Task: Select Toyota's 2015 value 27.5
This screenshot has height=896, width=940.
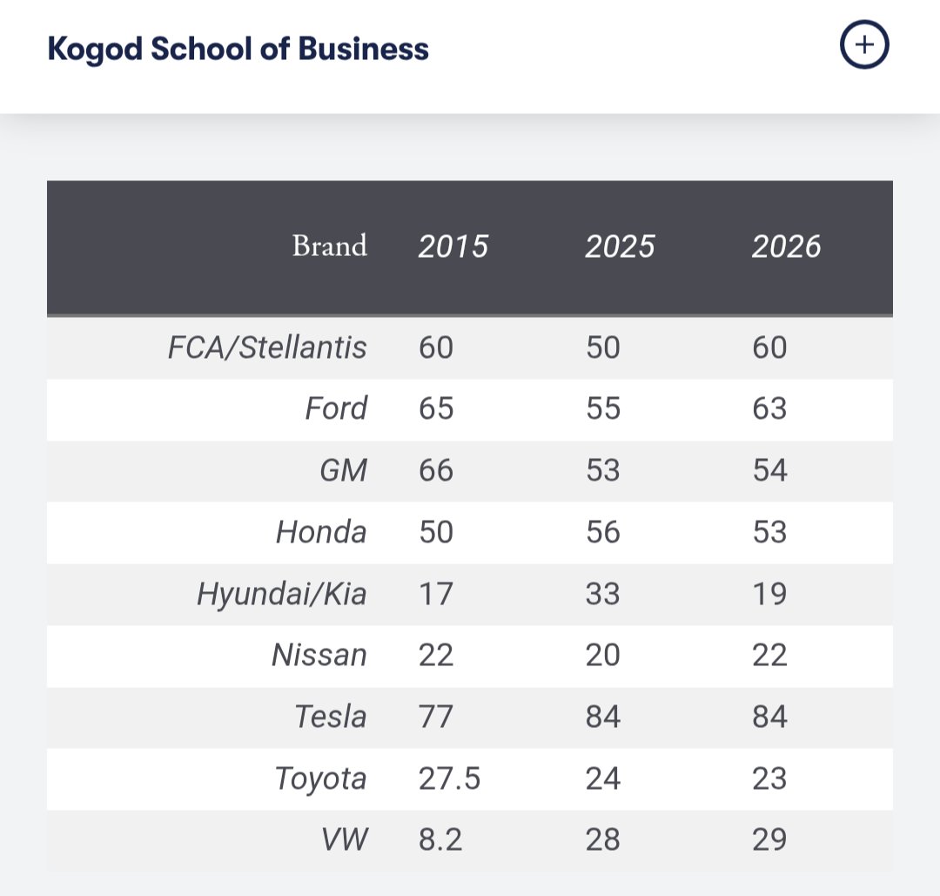Action: click(x=450, y=778)
